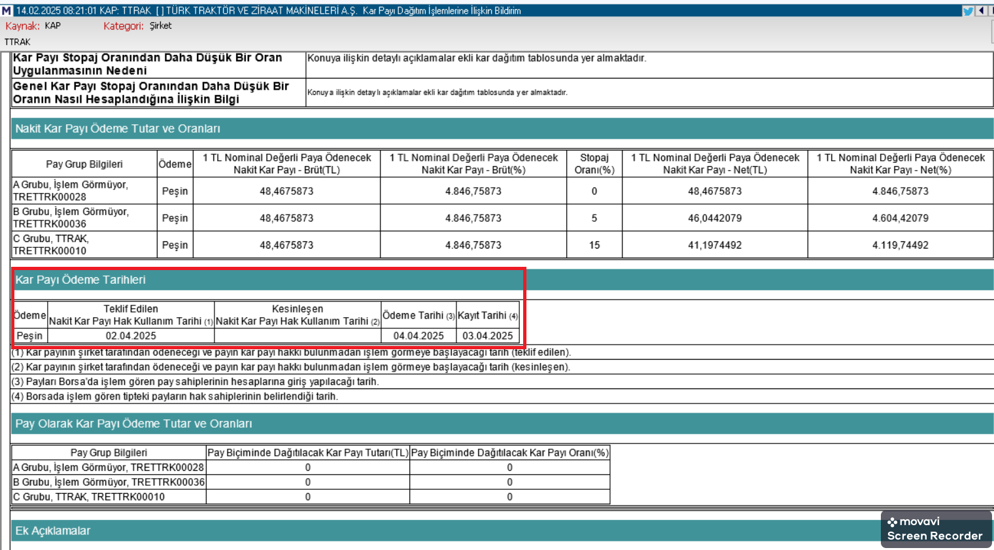
Task: Click the M application icon in title bar
Action: click(6, 10)
